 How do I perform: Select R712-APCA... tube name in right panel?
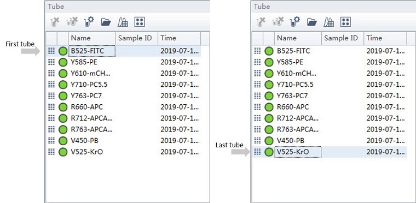click(x=298, y=118)
